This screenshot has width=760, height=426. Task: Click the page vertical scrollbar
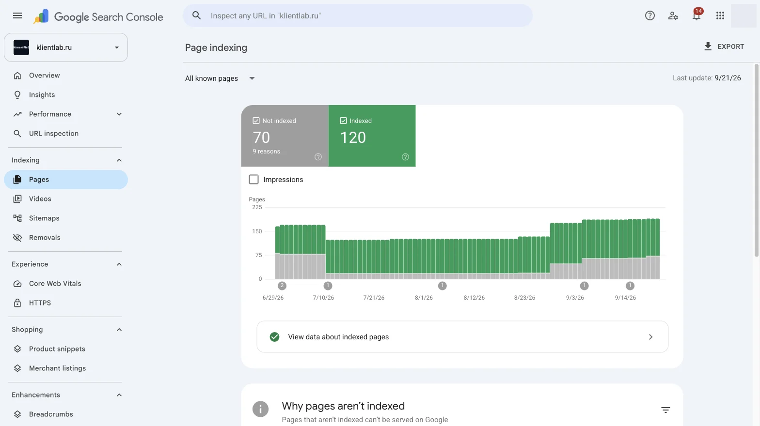tap(757, 160)
